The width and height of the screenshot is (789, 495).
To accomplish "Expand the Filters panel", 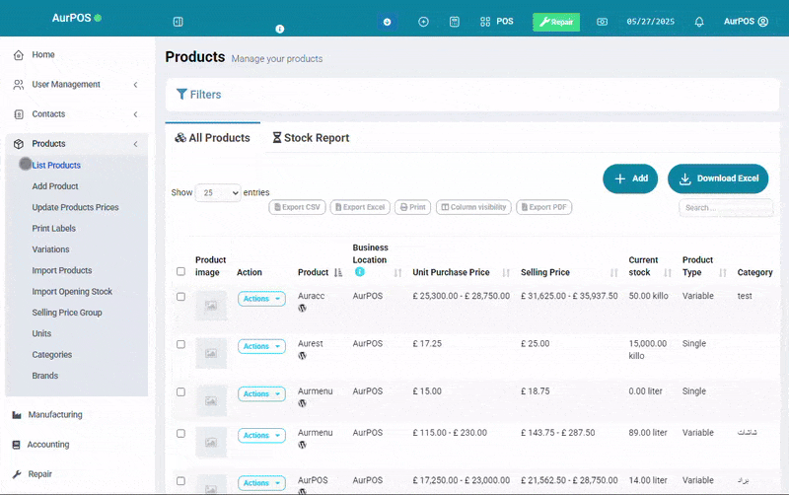I will pyautogui.click(x=199, y=95).
